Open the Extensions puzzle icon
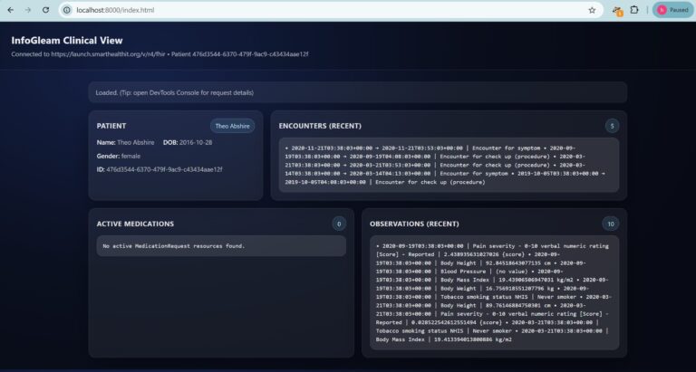696x372 pixels. tap(634, 10)
